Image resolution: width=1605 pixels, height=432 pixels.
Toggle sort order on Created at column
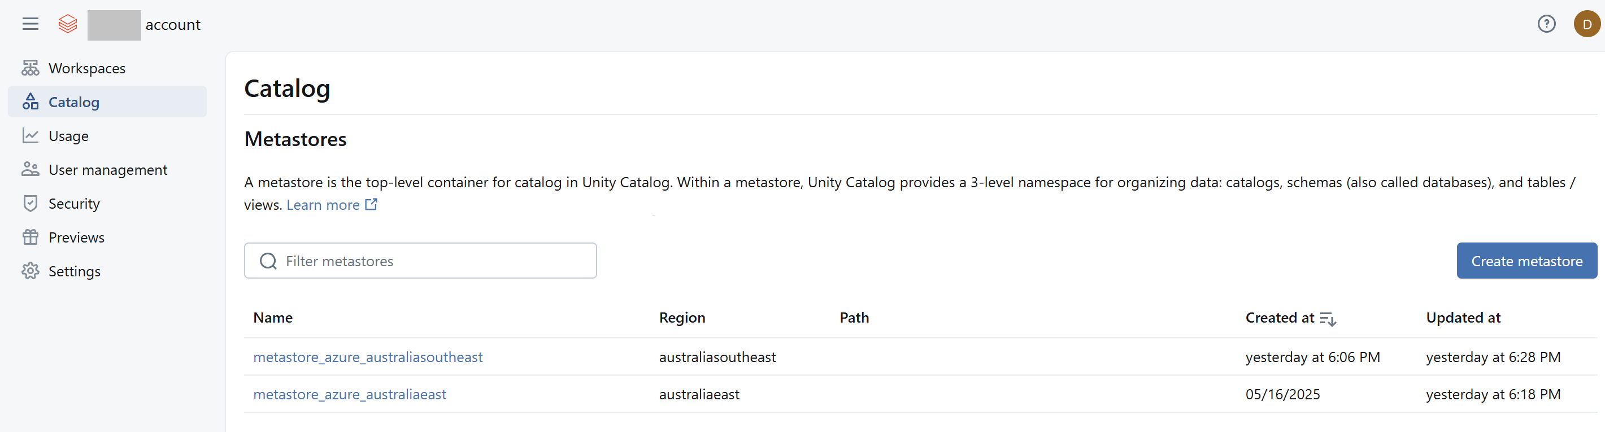(x=1328, y=318)
